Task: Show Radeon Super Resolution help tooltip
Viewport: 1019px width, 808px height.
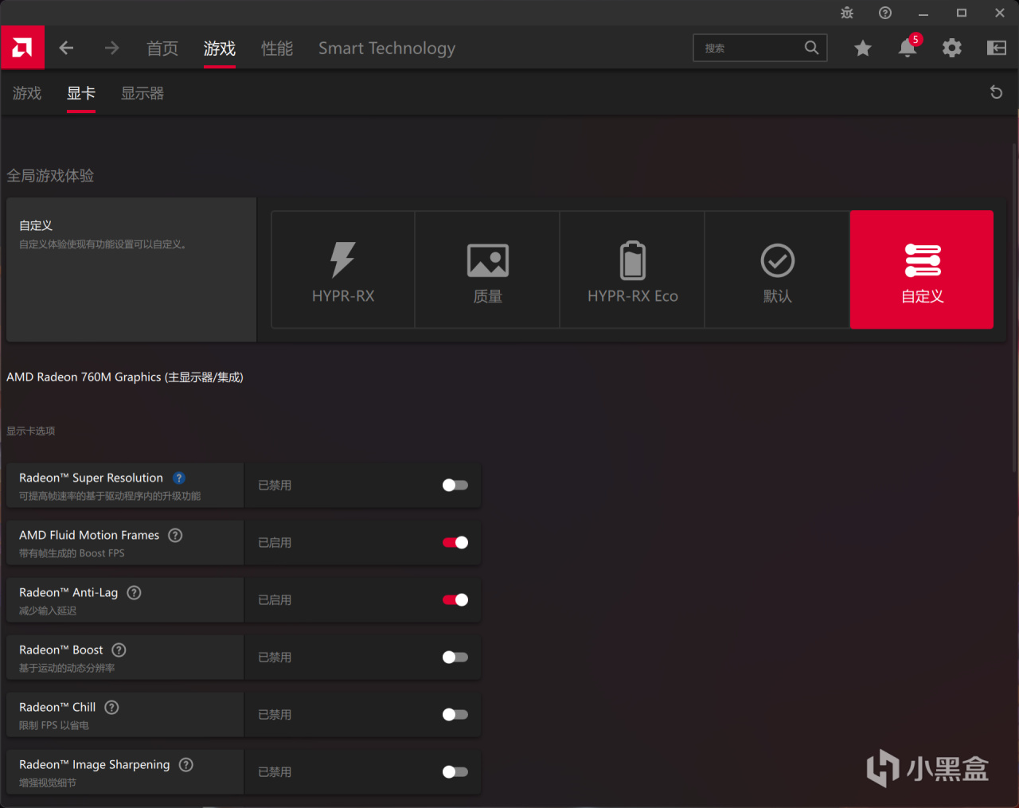Action: point(179,478)
